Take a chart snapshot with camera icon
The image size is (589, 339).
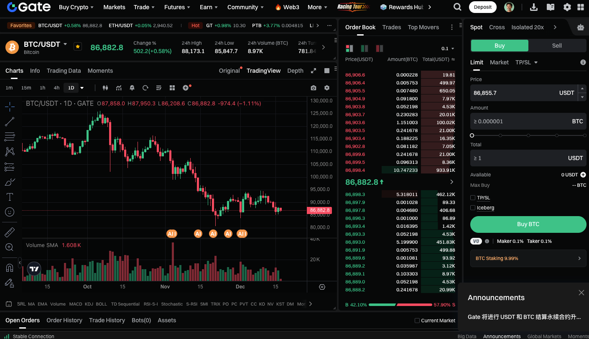tap(314, 88)
